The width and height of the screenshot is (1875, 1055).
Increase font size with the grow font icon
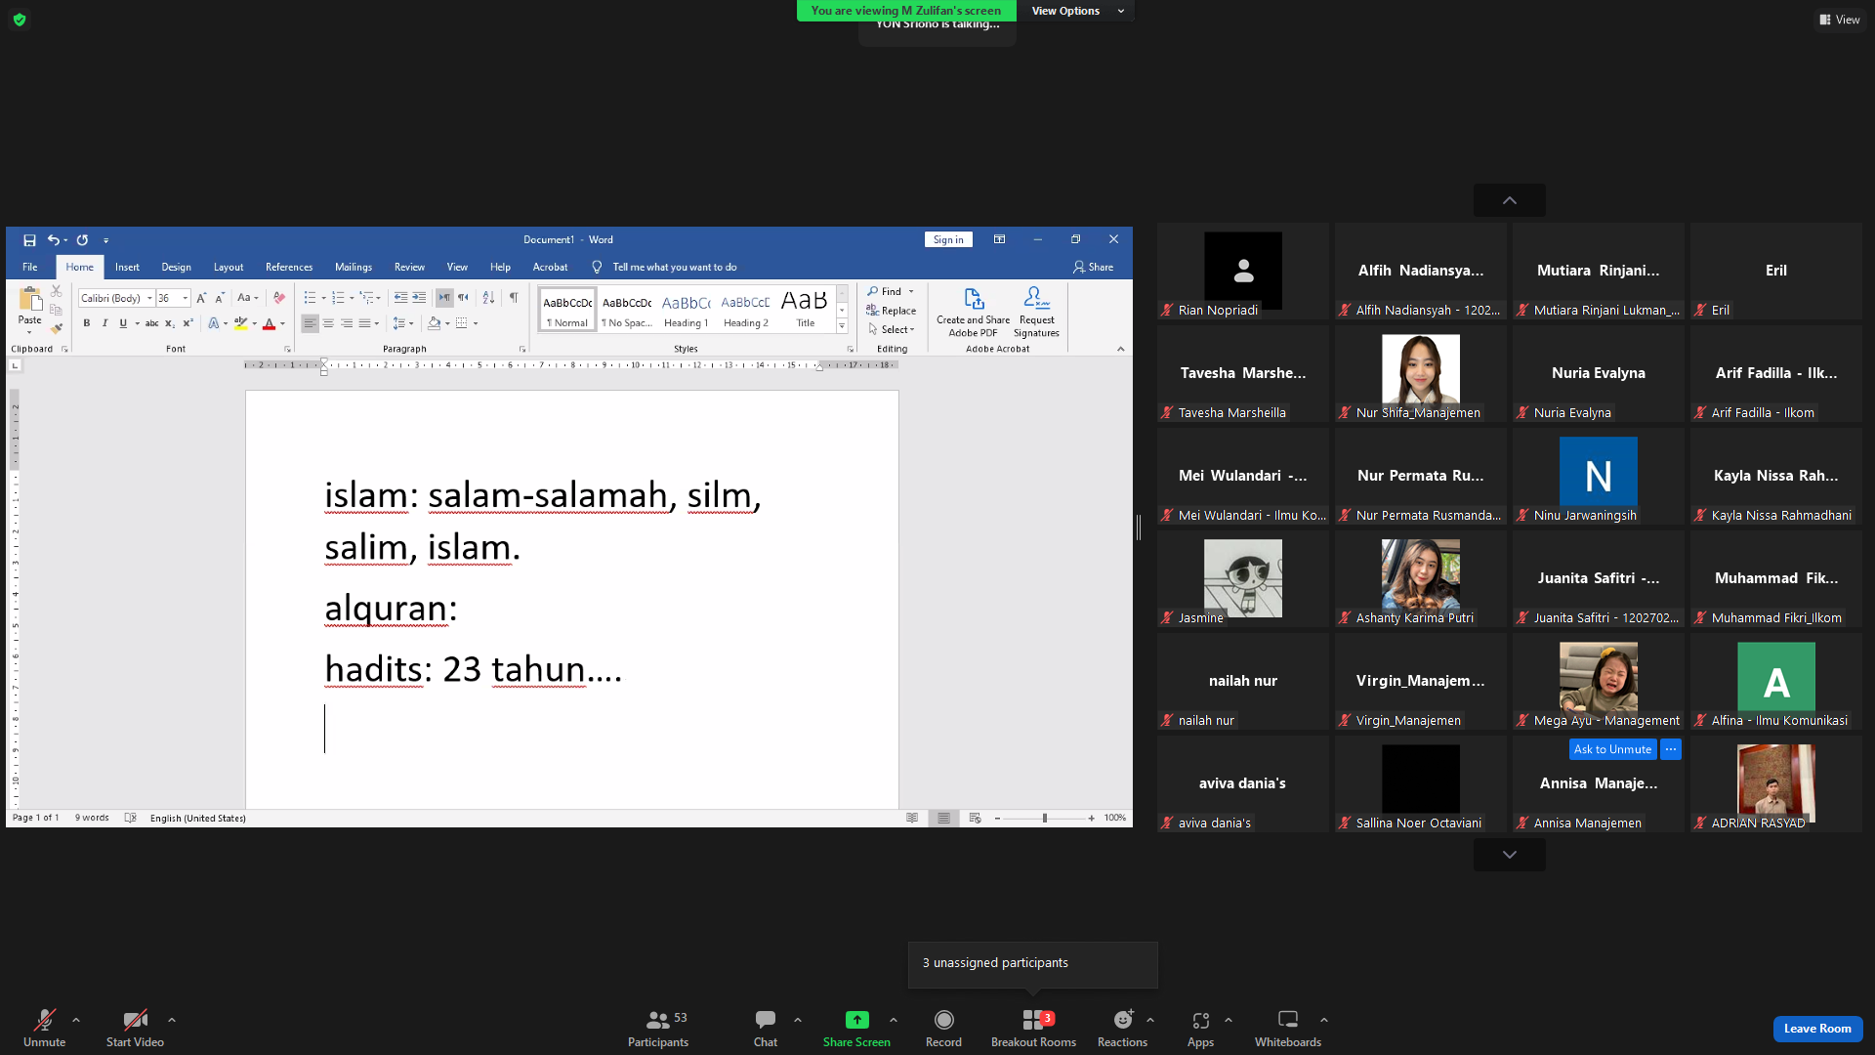201,298
